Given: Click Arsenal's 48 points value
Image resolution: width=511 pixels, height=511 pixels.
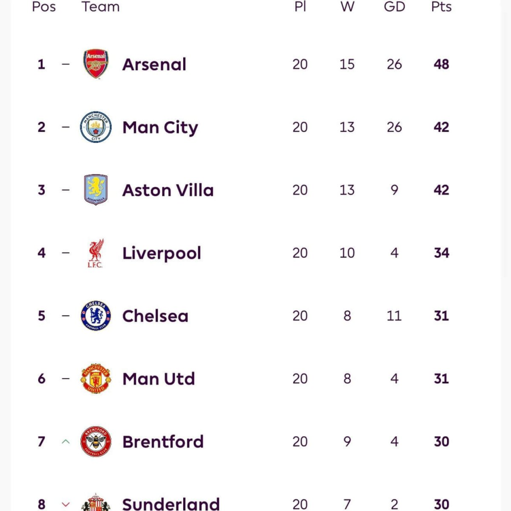Looking at the screenshot, I should (441, 64).
